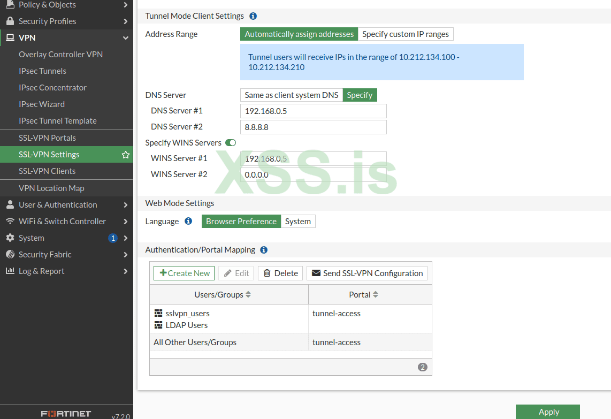Open the IPsec Tunnels page
611x419 pixels.
click(x=42, y=71)
